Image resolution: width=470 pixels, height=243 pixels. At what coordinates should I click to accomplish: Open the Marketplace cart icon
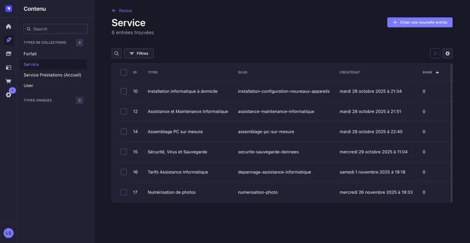click(8, 81)
